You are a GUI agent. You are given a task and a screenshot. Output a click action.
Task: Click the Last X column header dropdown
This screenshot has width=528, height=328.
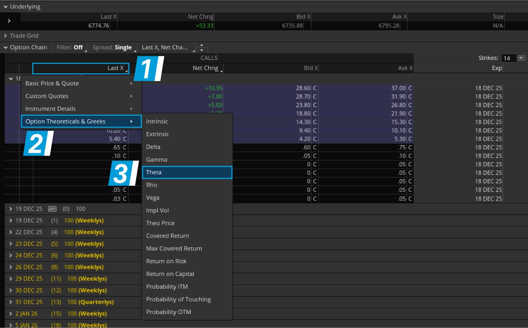pyautogui.click(x=116, y=68)
